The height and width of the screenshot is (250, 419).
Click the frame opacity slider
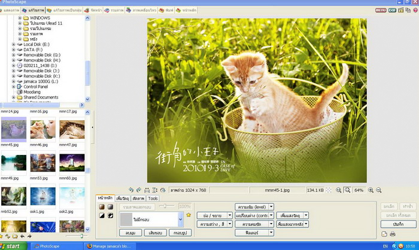(165, 206)
